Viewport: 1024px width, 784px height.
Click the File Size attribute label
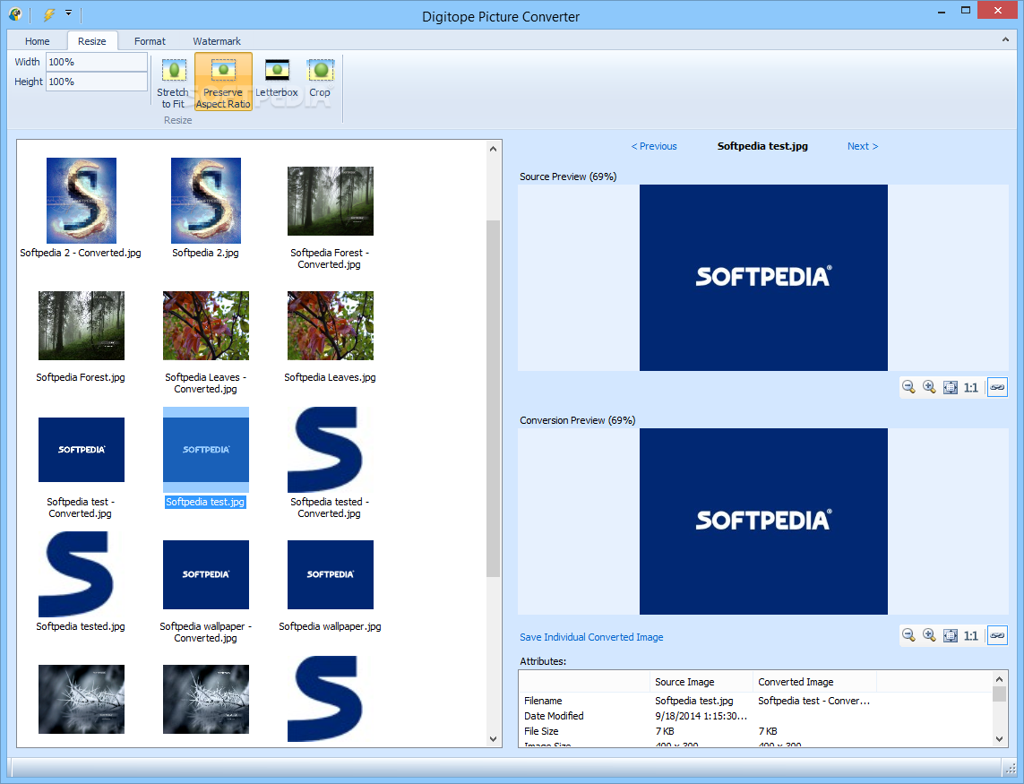[x=541, y=731]
